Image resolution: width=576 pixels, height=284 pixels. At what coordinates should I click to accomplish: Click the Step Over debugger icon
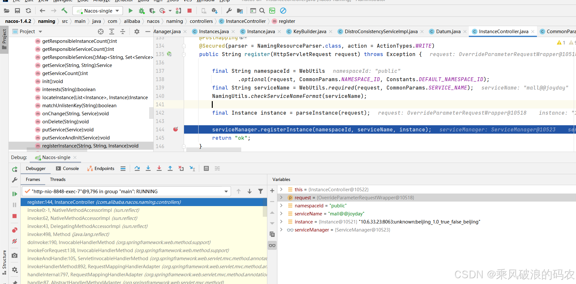[x=137, y=168]
